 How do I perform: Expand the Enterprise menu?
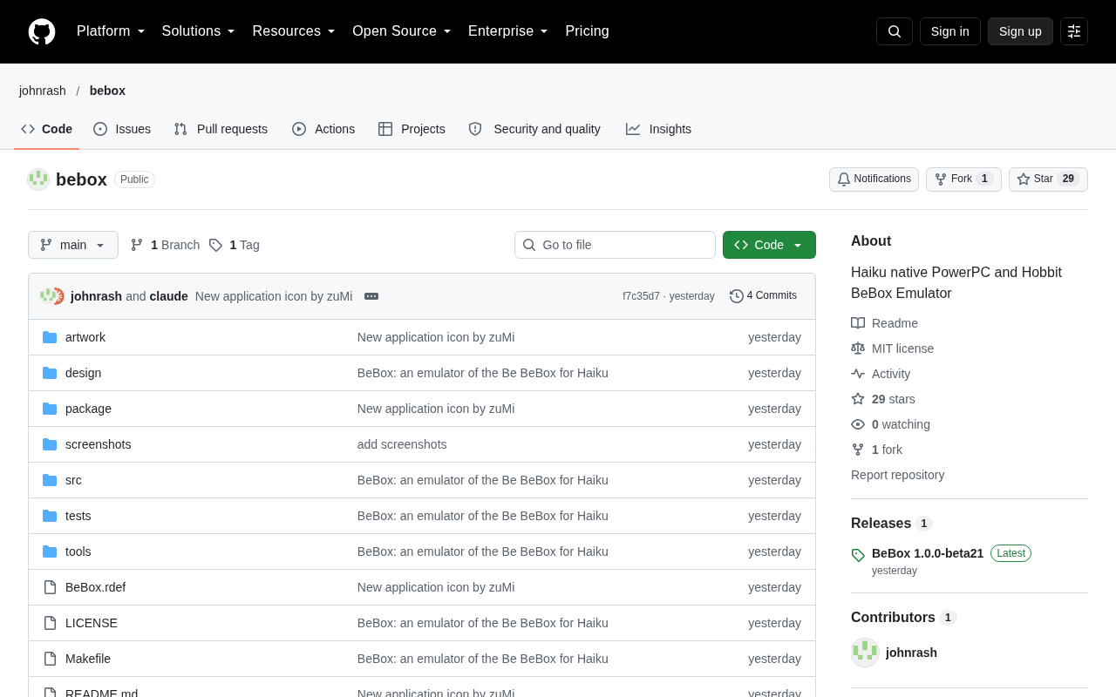point(508,31)
